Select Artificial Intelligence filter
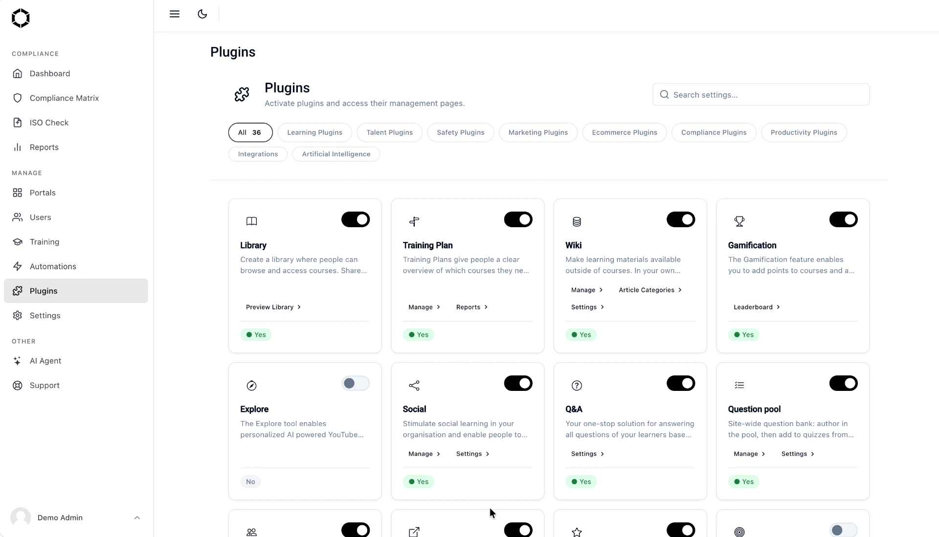The height and width of the screenshot is (537, 939). [x=336, y=154]
